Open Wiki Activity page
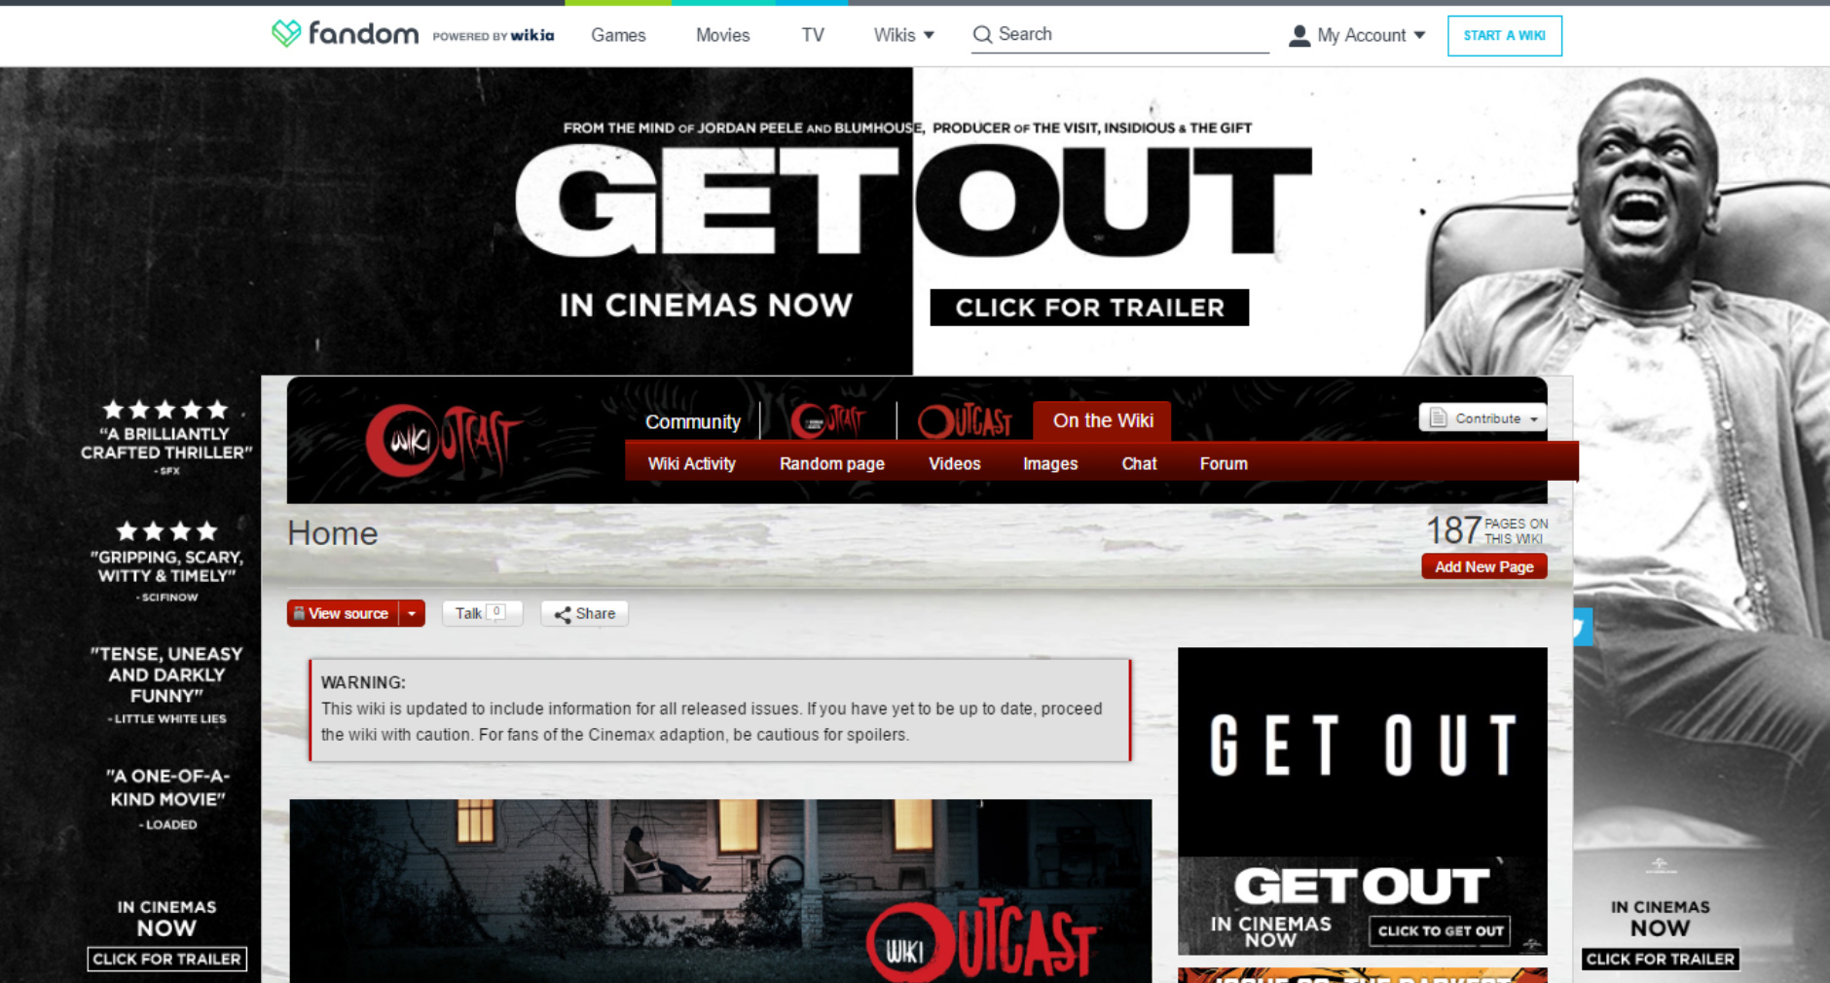The width and height of the screenshot is (1830, 983). point(691,463)
